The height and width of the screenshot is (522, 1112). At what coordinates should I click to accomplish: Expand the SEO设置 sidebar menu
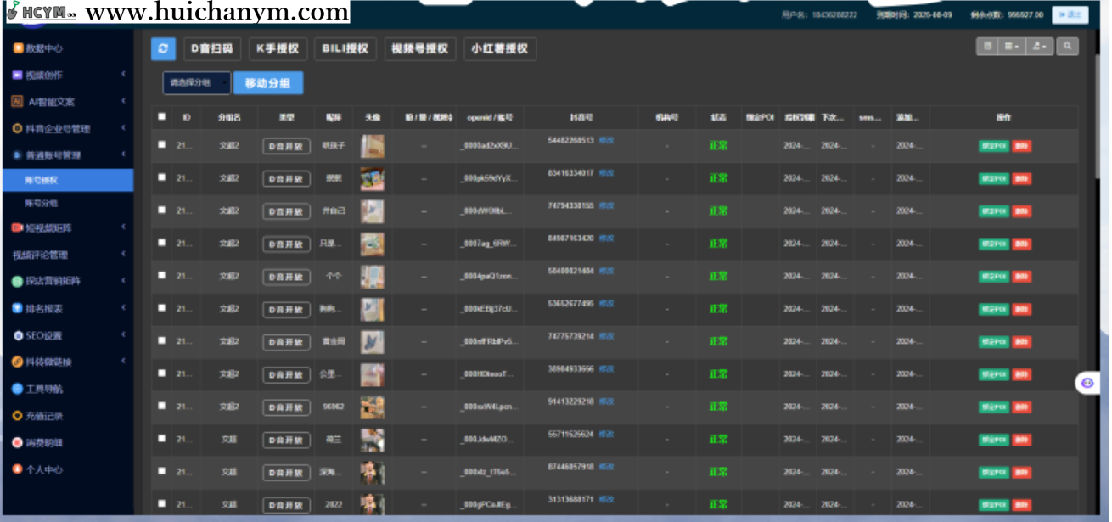68,335
